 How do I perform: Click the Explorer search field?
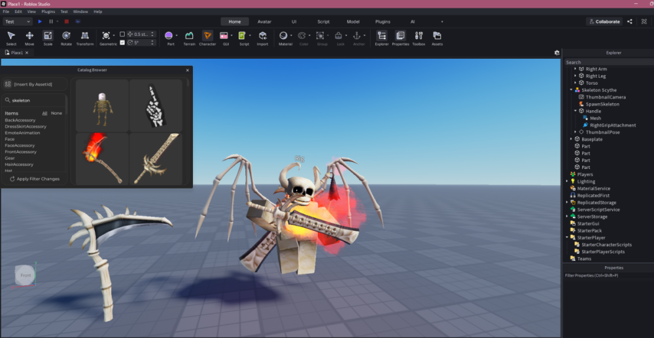coord(609,62)
